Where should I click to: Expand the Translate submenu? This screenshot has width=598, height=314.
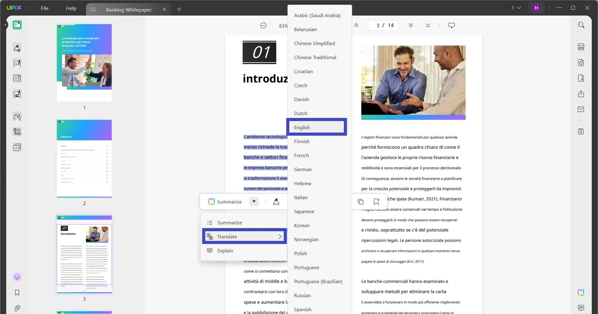[x=280, y=237]
